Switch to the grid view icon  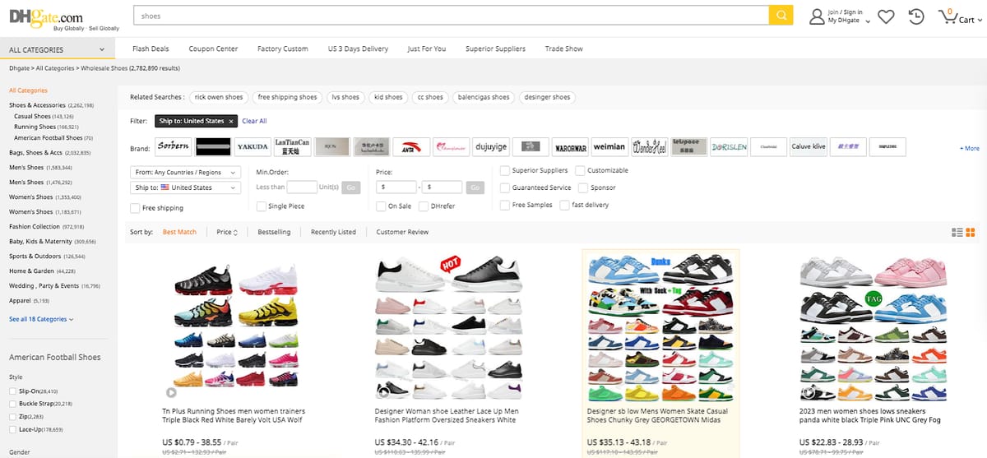point(971,233)
